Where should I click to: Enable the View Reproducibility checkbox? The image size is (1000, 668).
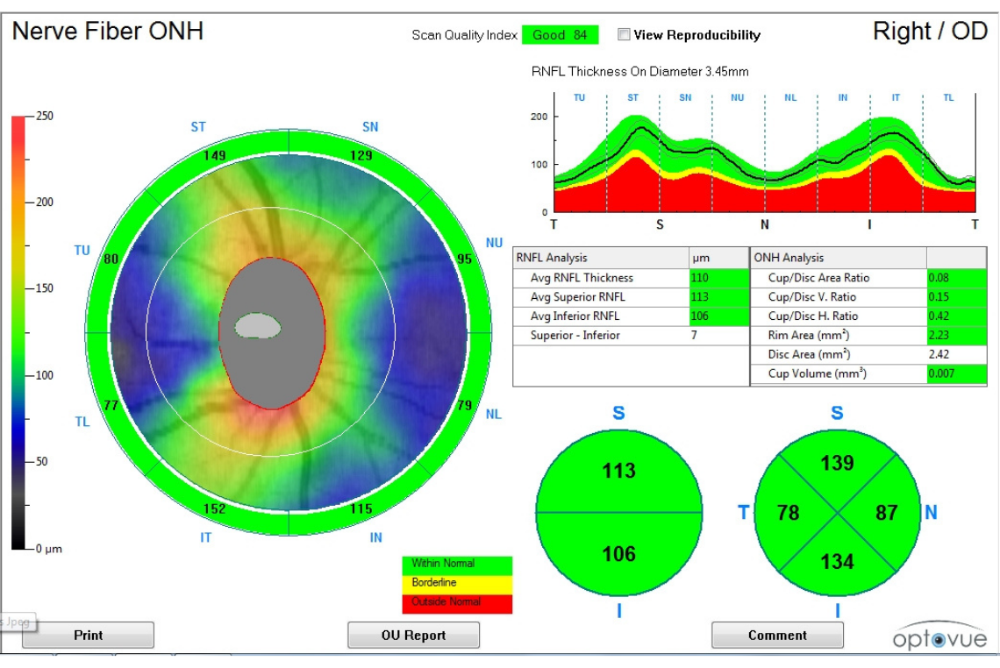[x=624, y=34]
